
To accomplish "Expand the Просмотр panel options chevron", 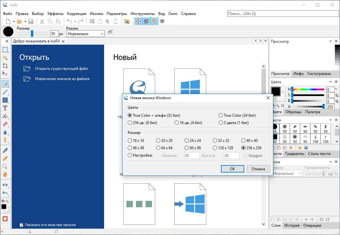I will 330,41.
